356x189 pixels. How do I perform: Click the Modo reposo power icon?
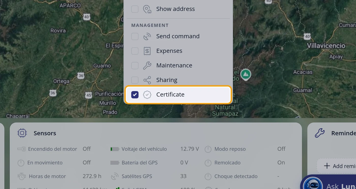pos(208,149)
